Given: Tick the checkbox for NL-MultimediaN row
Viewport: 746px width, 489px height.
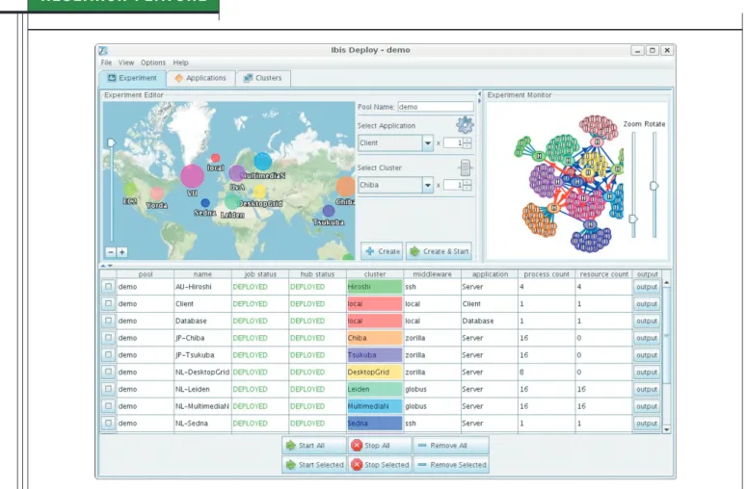Looking at the screenshot, I should pos(109,406).
